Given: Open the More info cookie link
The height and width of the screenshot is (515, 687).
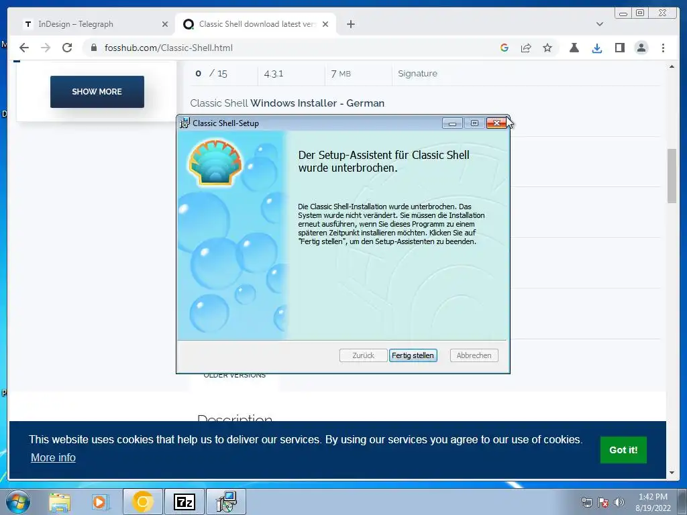Looking at the screenshot, I should [53, 457].
